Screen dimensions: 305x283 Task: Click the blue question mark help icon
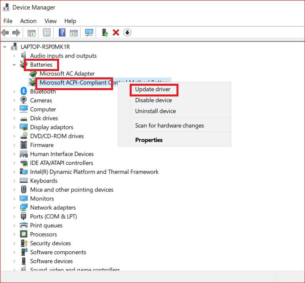tap(62, 33)
